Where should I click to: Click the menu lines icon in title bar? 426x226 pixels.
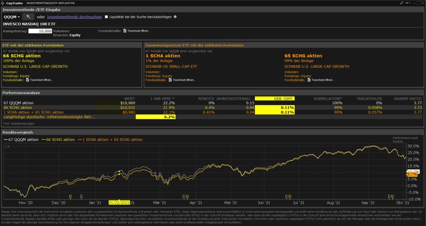pyautogui.click(x=415, y=3)
